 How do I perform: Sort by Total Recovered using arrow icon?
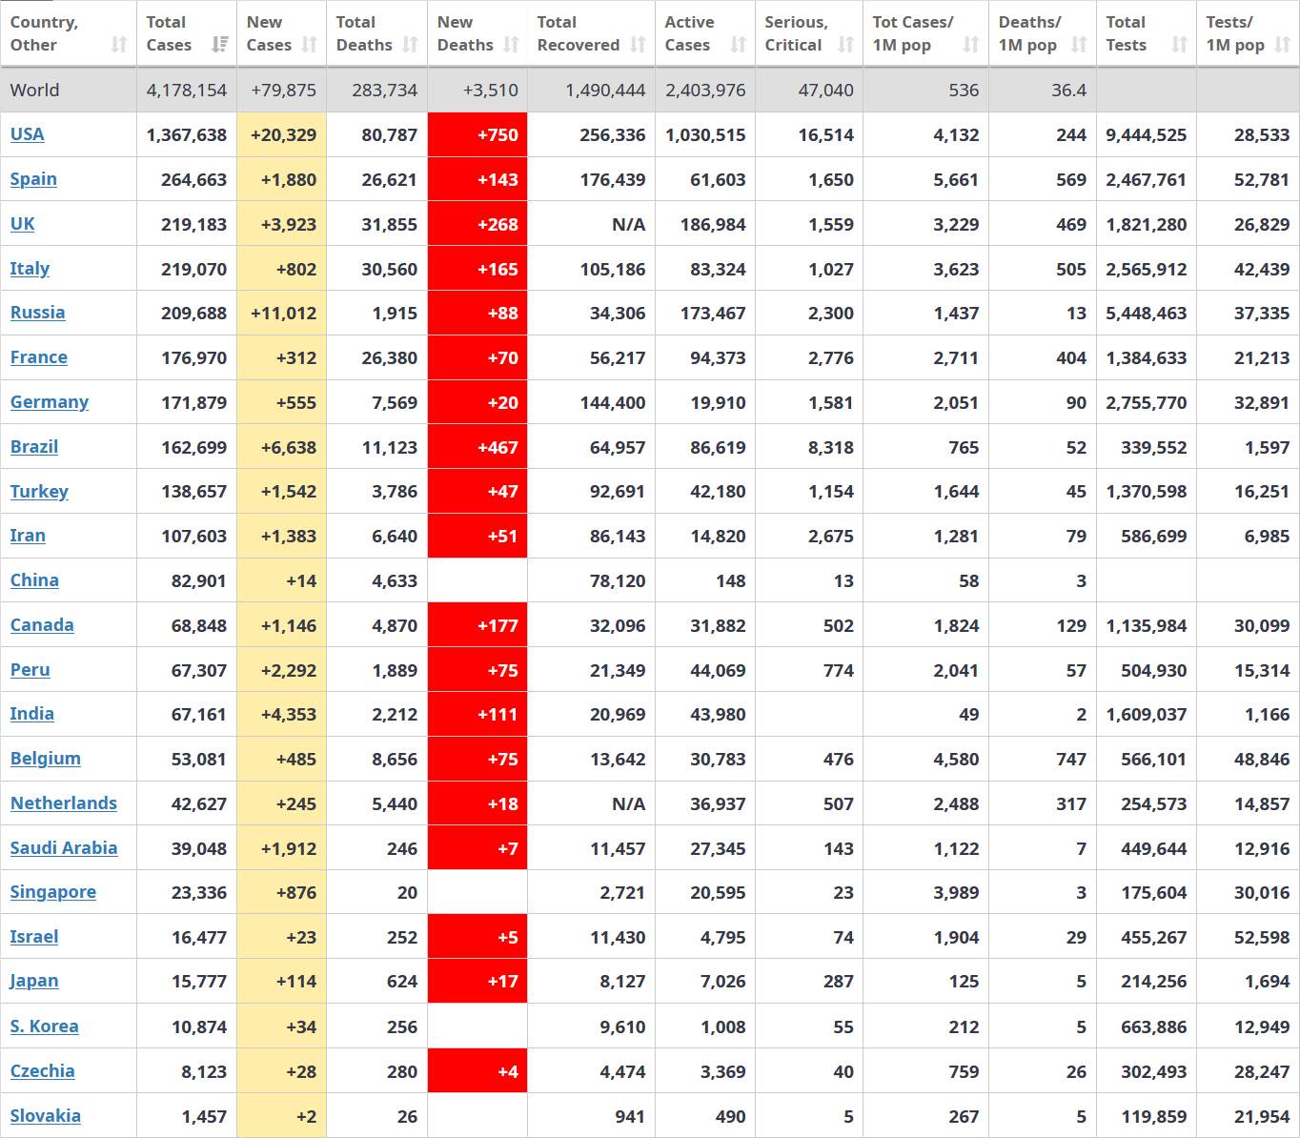pos(639,45)
